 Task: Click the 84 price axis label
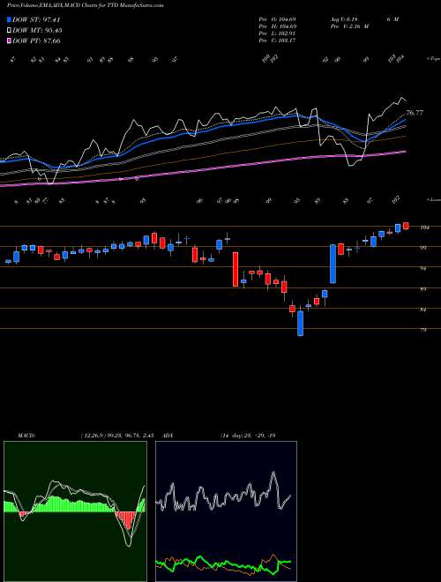423,310
